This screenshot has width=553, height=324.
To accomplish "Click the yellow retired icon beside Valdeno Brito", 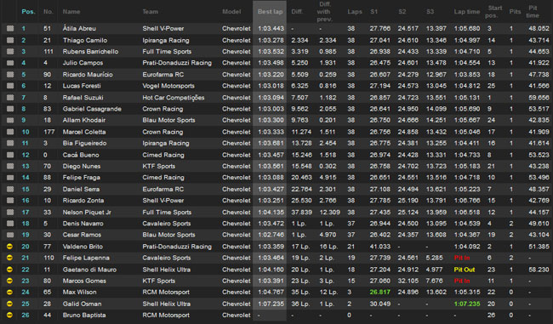I will coord(10,247).
